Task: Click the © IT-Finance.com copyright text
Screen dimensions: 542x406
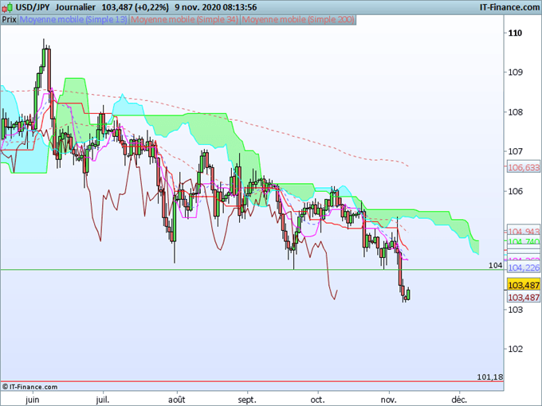Action: click(x=29, y=387)
